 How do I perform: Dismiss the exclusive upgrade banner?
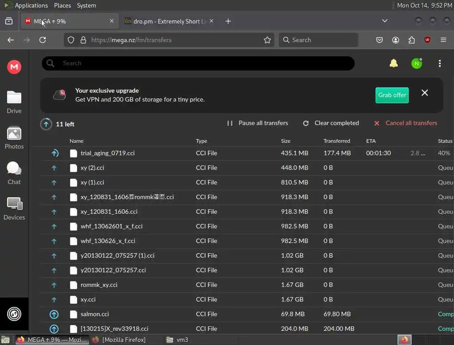pyautogui.click(x=424, y=93)
